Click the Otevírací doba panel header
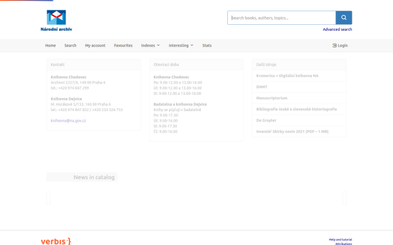Image resolution: width=393 pixels, height=245 pixels. point(196,65)
